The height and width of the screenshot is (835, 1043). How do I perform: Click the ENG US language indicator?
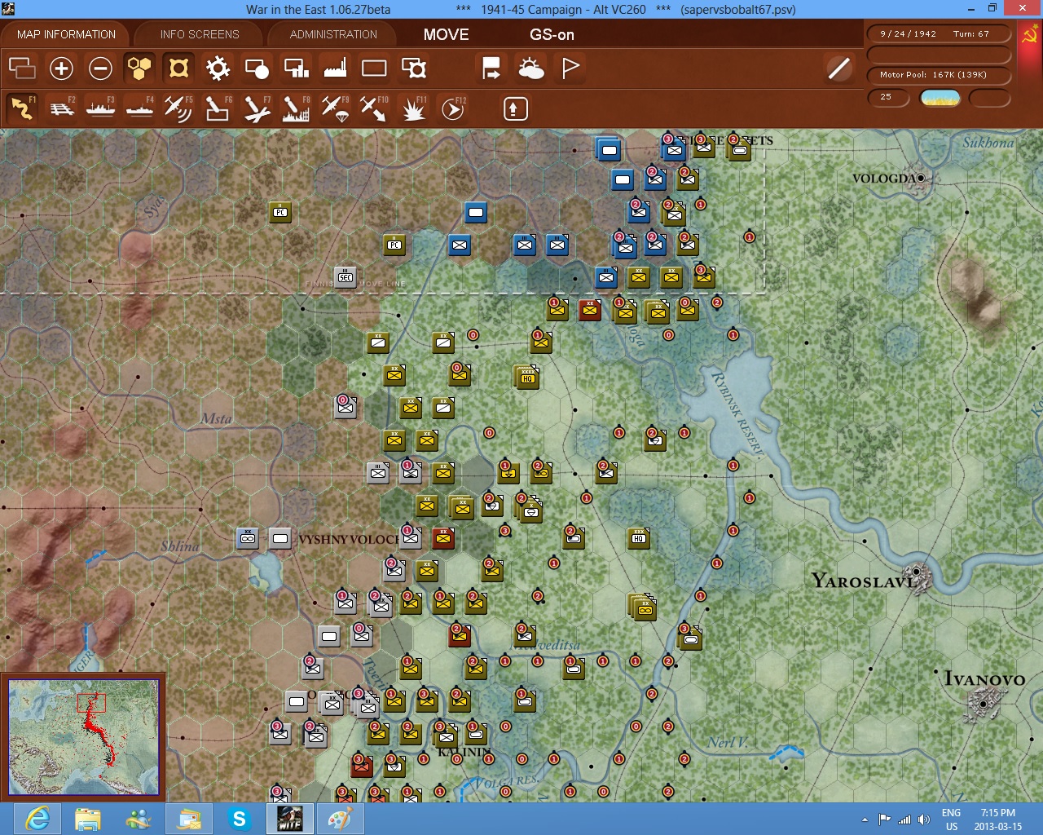[951, 819]
